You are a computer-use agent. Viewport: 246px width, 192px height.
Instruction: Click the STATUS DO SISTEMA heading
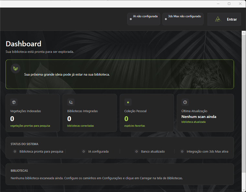click(x=25, y=144)
